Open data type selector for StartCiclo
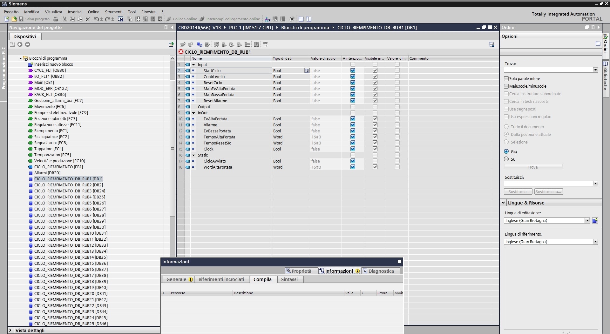The image size is (610, 334). point(307,70)
